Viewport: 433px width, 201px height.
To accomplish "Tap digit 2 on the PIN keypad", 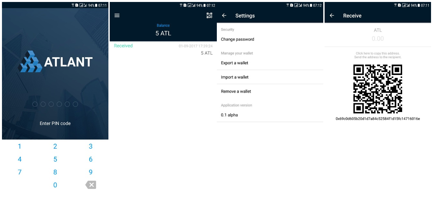I will pyautogui.click(x=55, y=146).
